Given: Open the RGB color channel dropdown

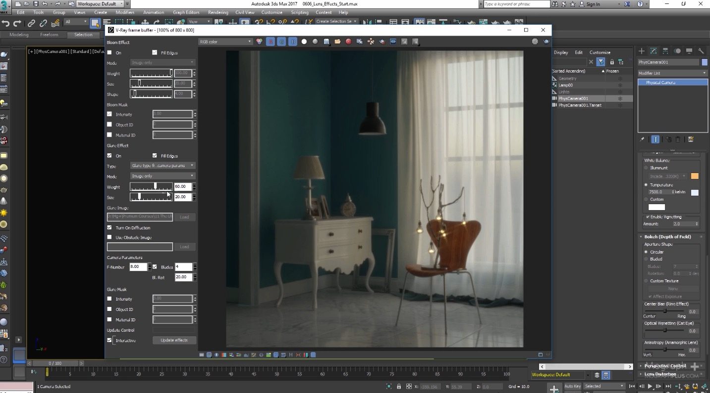Looking at the screenshot, I should point(225,42).
